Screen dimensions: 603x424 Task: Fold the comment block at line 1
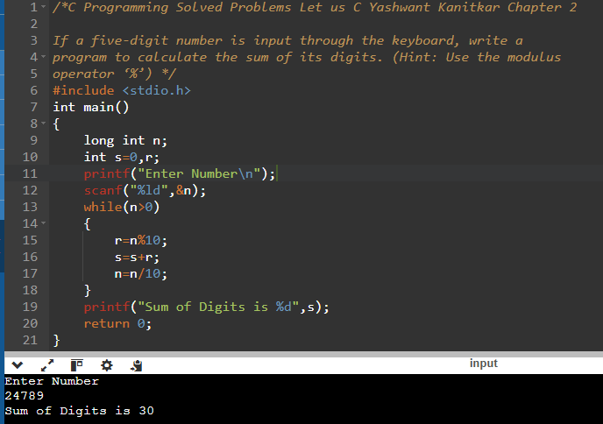pos(44,7)
